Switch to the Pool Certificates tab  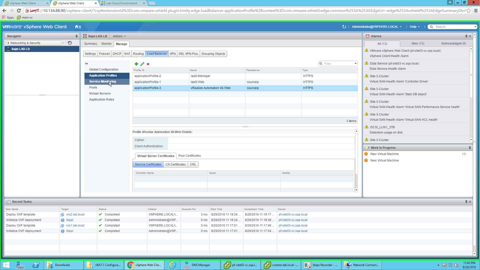tap(189, 156)
